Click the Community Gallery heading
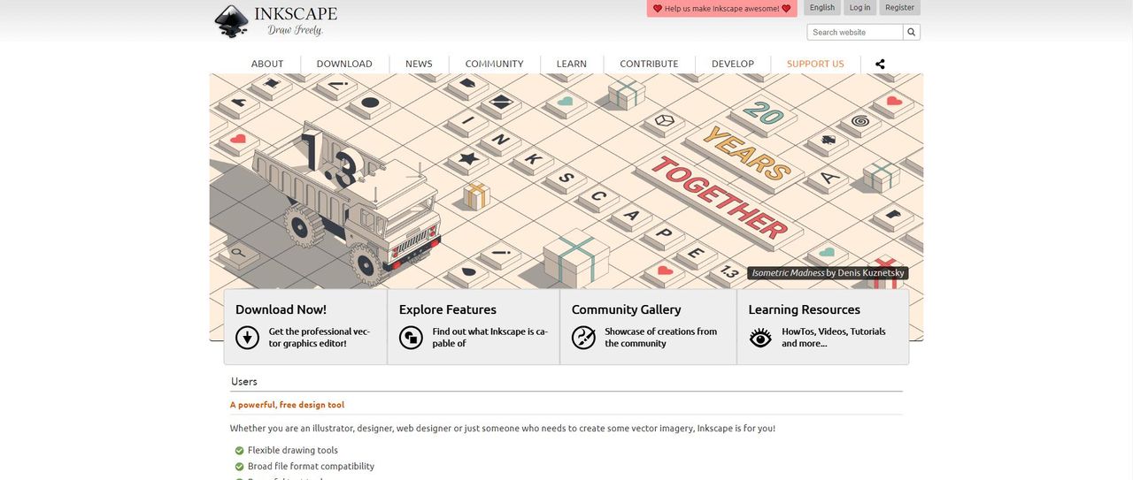 [627, 309]
